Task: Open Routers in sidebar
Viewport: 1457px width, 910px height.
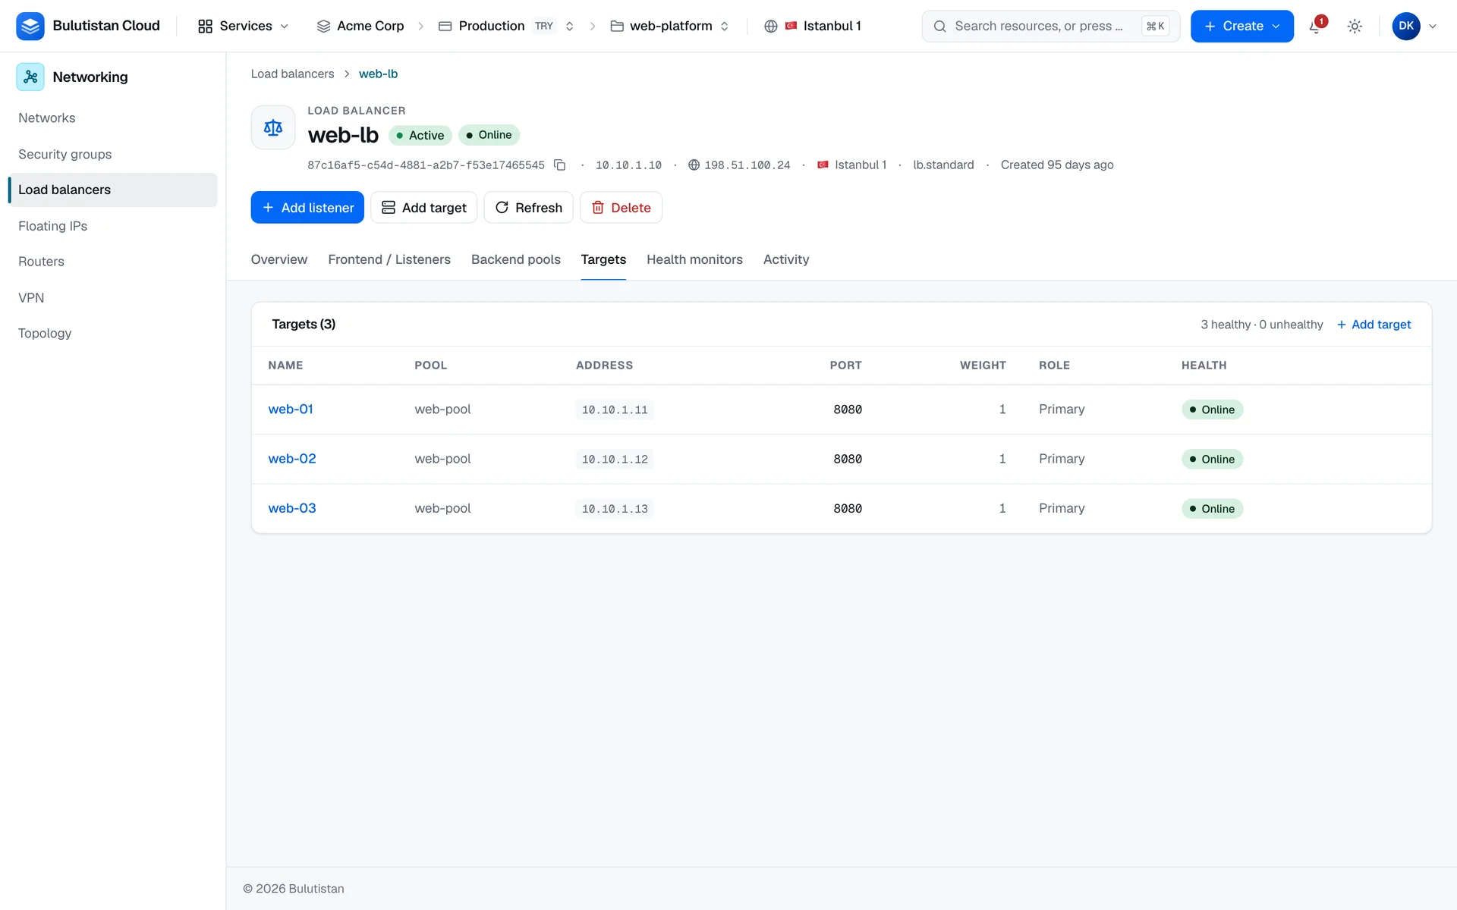Action: 112,262
